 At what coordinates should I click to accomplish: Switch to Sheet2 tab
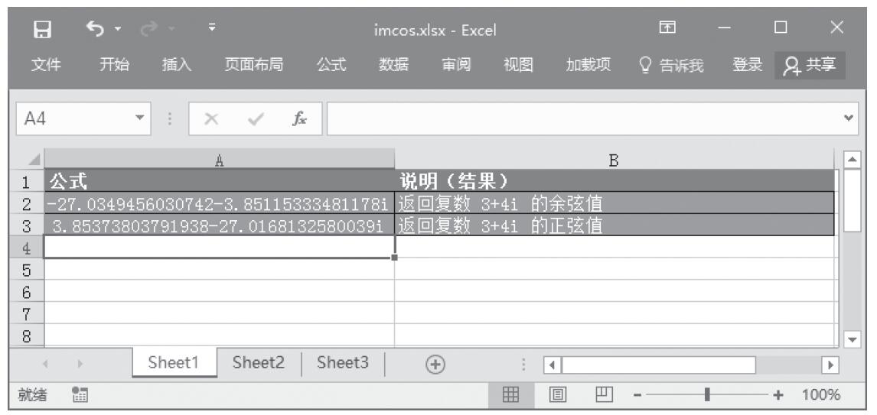[259, 362]
